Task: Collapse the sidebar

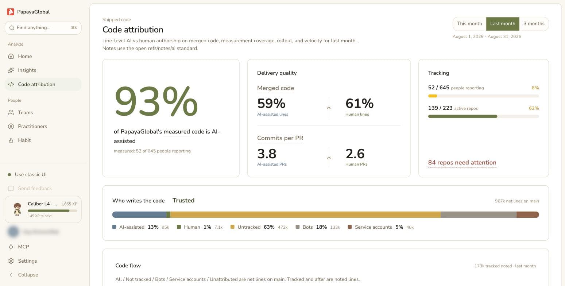Action: (43, 275)
